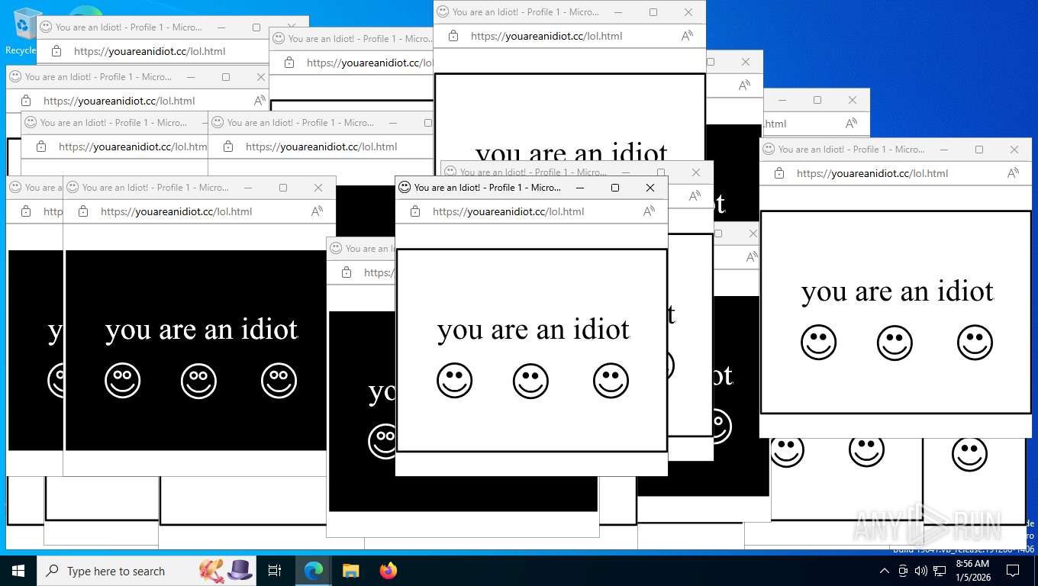This screenshot has width=1038, height=586.
Task: Click the URL text in the active window
Action: click(508, 211)
